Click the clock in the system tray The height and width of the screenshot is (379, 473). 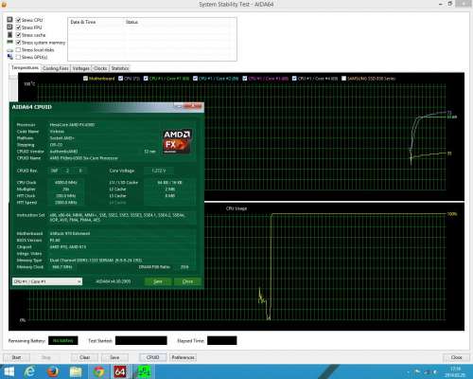tap(455, 371)
